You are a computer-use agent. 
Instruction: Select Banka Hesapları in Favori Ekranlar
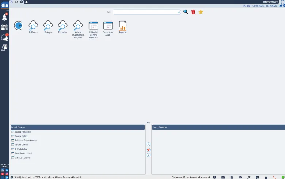[23, 132]
